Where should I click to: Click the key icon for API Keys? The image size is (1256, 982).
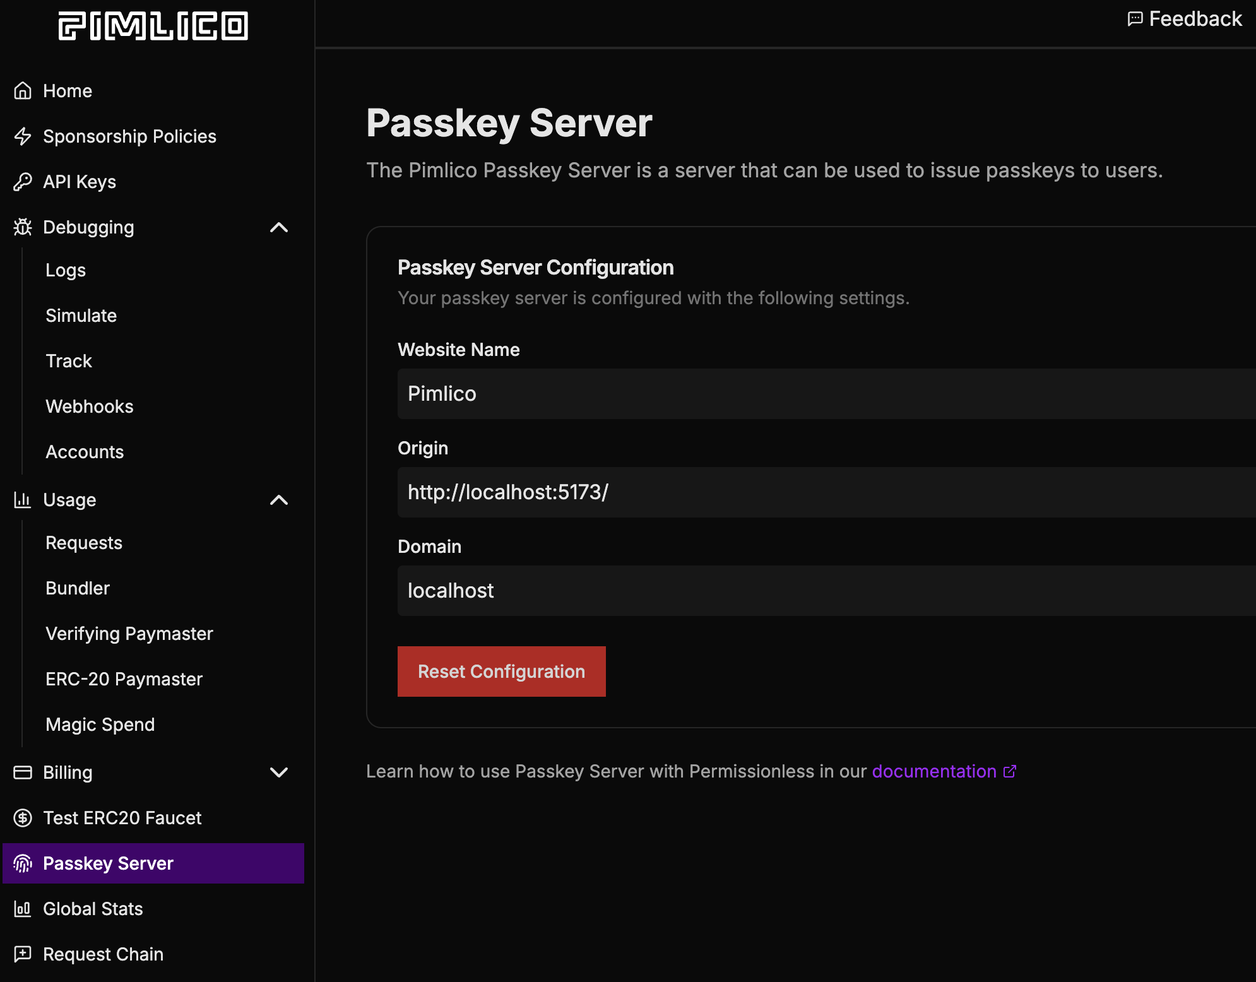[23, 182]
